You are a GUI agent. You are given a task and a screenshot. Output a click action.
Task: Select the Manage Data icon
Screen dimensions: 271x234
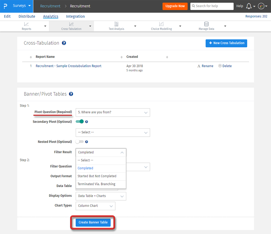pos(206,26)
